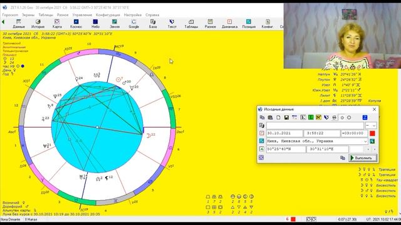Open the Земля earth view

[x=115, y=24]
